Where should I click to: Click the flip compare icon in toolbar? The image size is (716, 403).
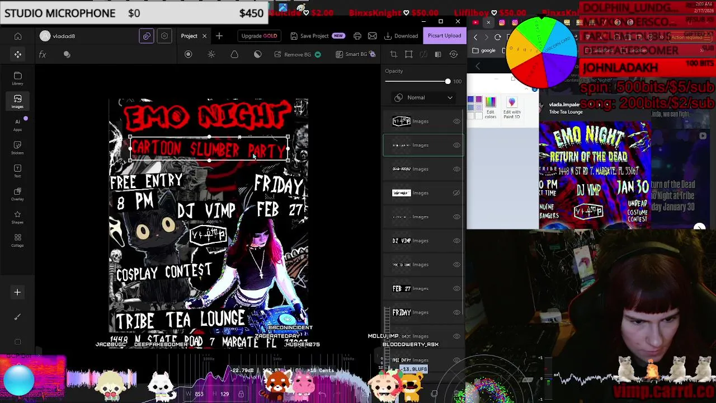[438, 54]
